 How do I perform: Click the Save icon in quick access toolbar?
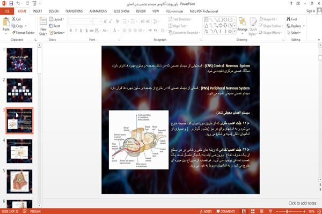(x=11, y=4)
